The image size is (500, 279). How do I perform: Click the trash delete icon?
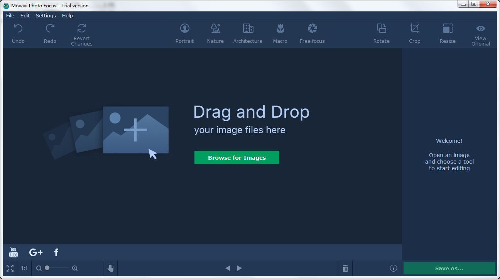point(345,268)
